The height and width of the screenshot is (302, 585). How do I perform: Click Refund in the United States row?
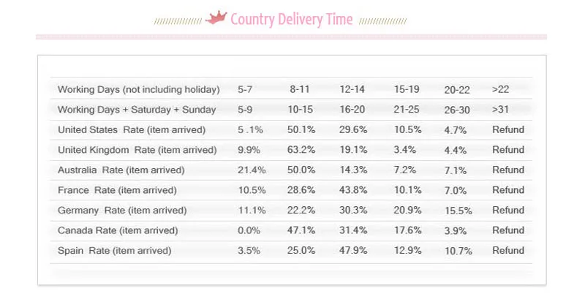click(x=508, y=129)
